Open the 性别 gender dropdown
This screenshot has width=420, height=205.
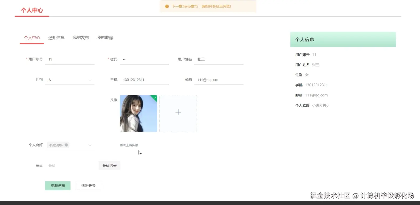coord(70,80)
